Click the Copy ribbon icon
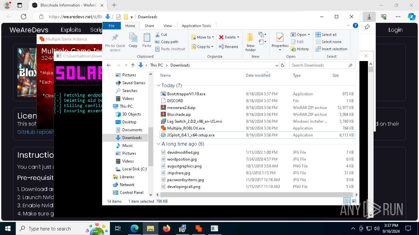The width and height of the screenshot is (419, 235). pos(133,38)
